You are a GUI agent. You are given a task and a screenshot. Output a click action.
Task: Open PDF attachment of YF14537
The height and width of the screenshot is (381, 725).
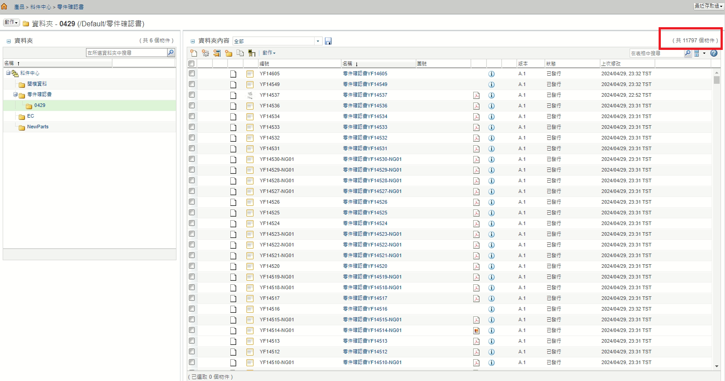476,95
